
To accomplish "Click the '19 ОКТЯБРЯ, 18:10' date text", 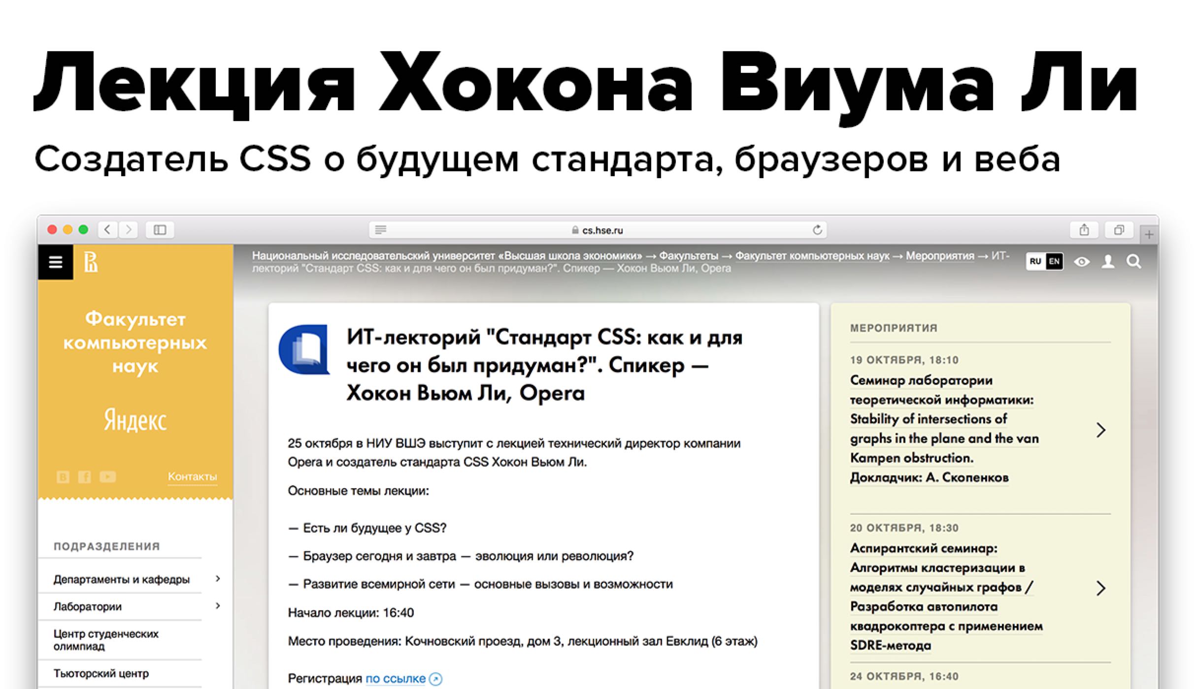I will [904, 360].
